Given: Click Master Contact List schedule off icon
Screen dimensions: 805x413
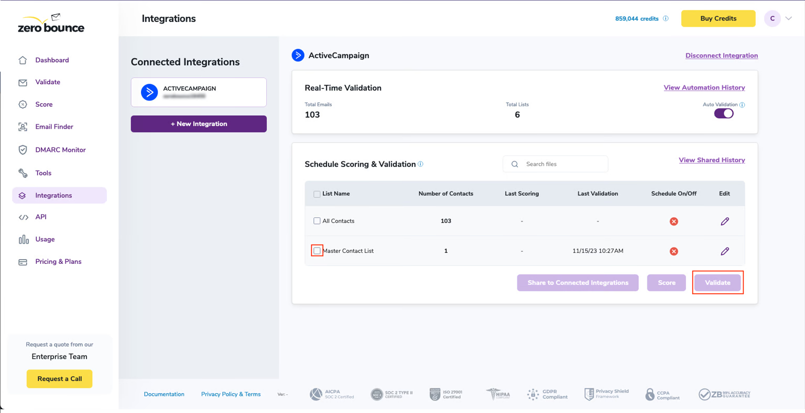Looking at the screenshot, I should (674, 251).
